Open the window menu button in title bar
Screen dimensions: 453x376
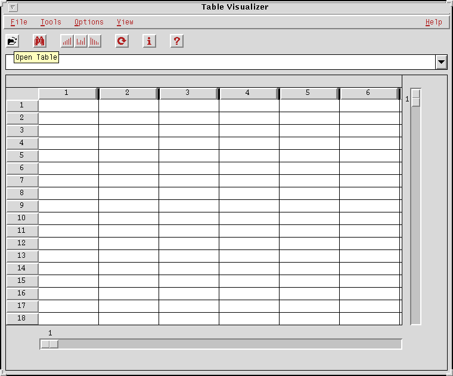(13, 7)
